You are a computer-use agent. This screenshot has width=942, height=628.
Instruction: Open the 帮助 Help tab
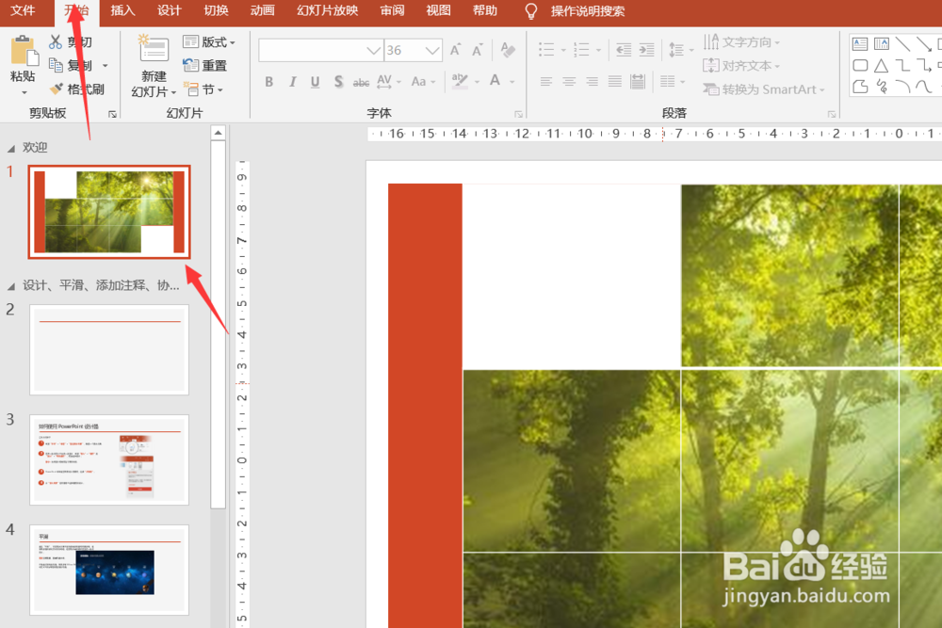pyautogui.click(x=485, y=10)
